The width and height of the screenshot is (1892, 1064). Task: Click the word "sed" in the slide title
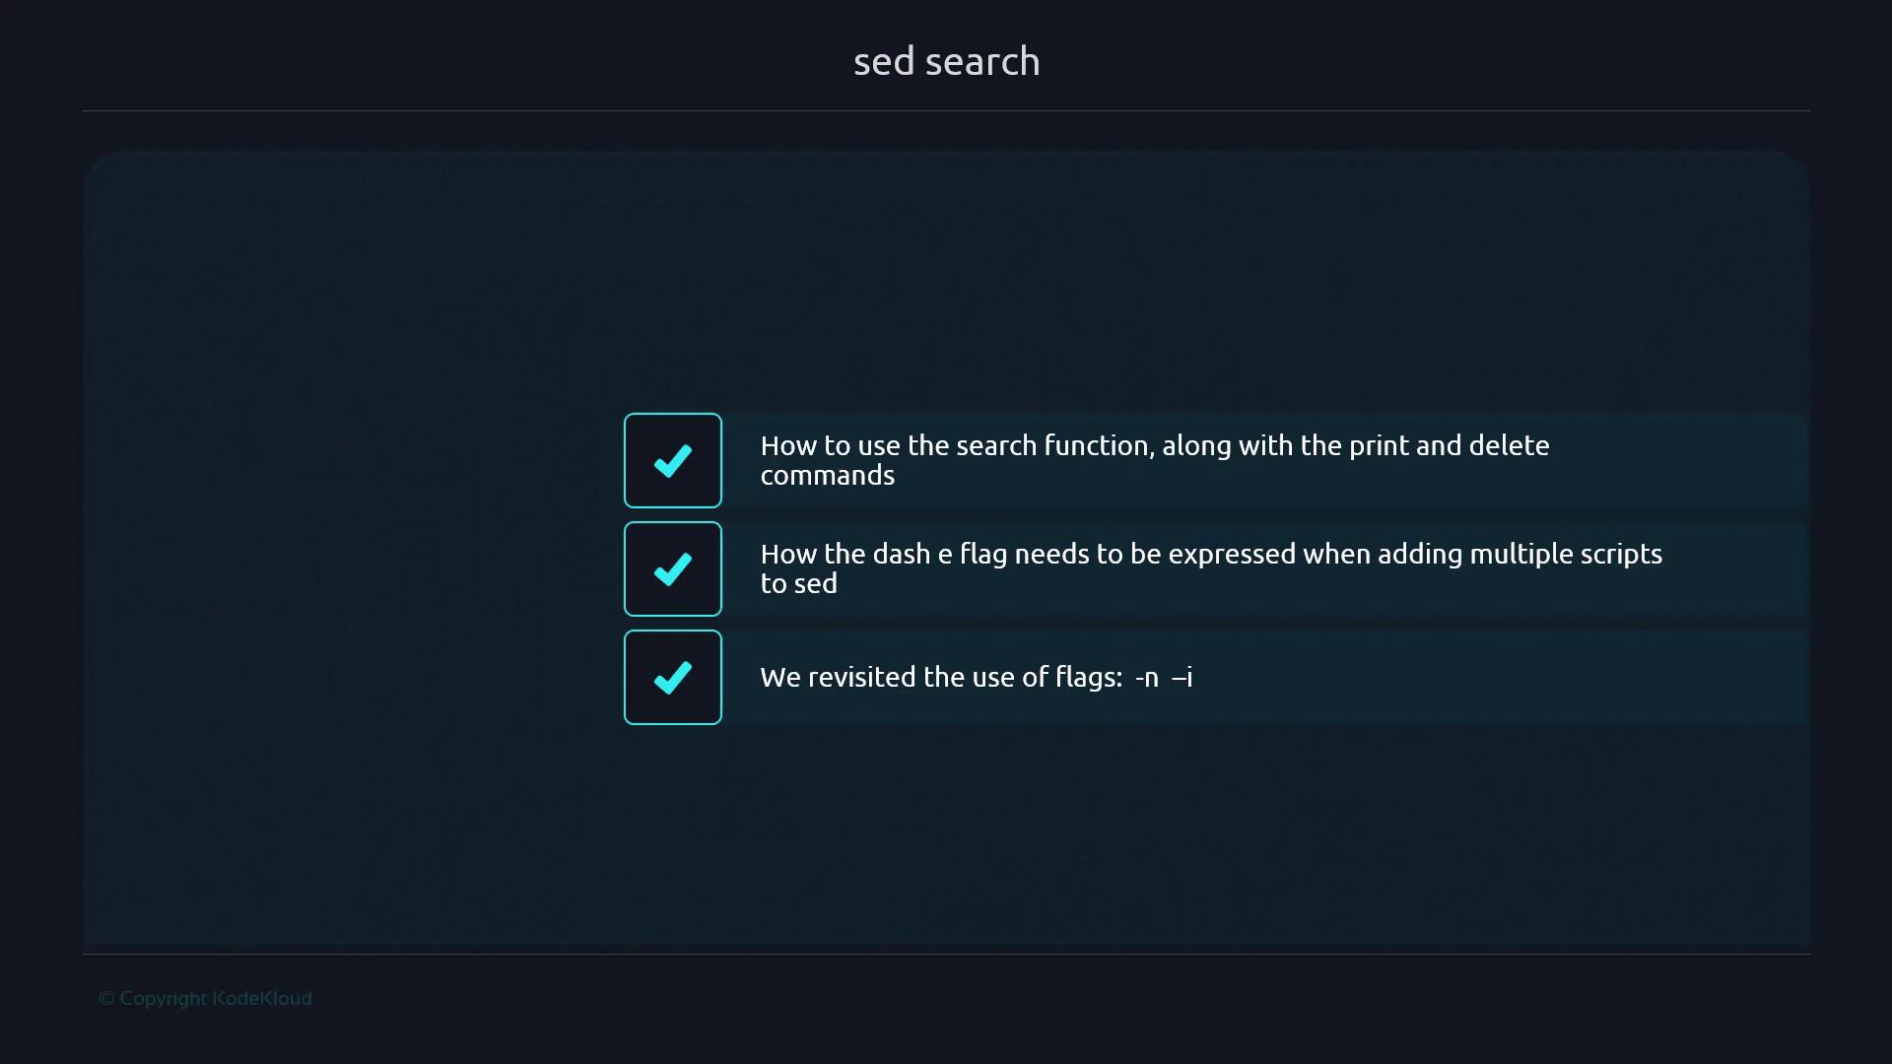[884, 61]
